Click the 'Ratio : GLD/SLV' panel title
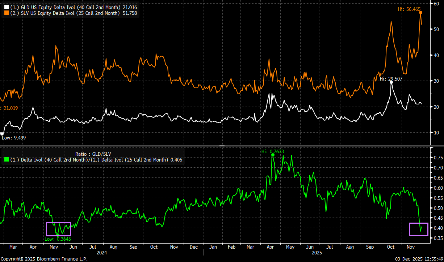This screenshot has height=262, width=444. tap(93, 154)
